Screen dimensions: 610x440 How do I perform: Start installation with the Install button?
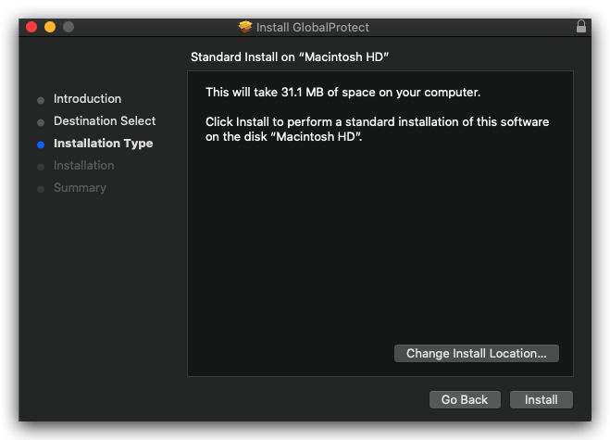[542, 399]
